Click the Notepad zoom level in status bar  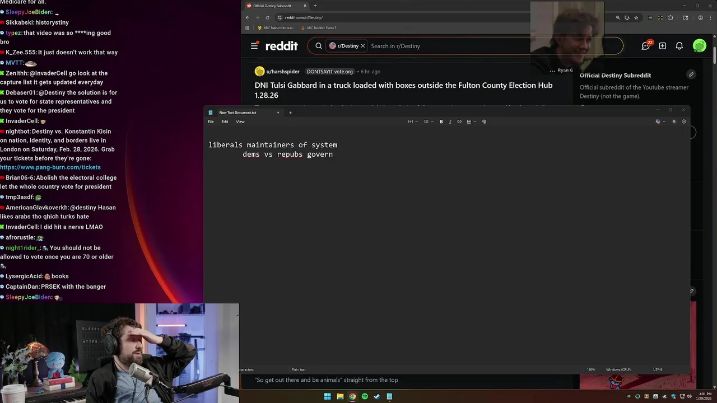[591, 369]
